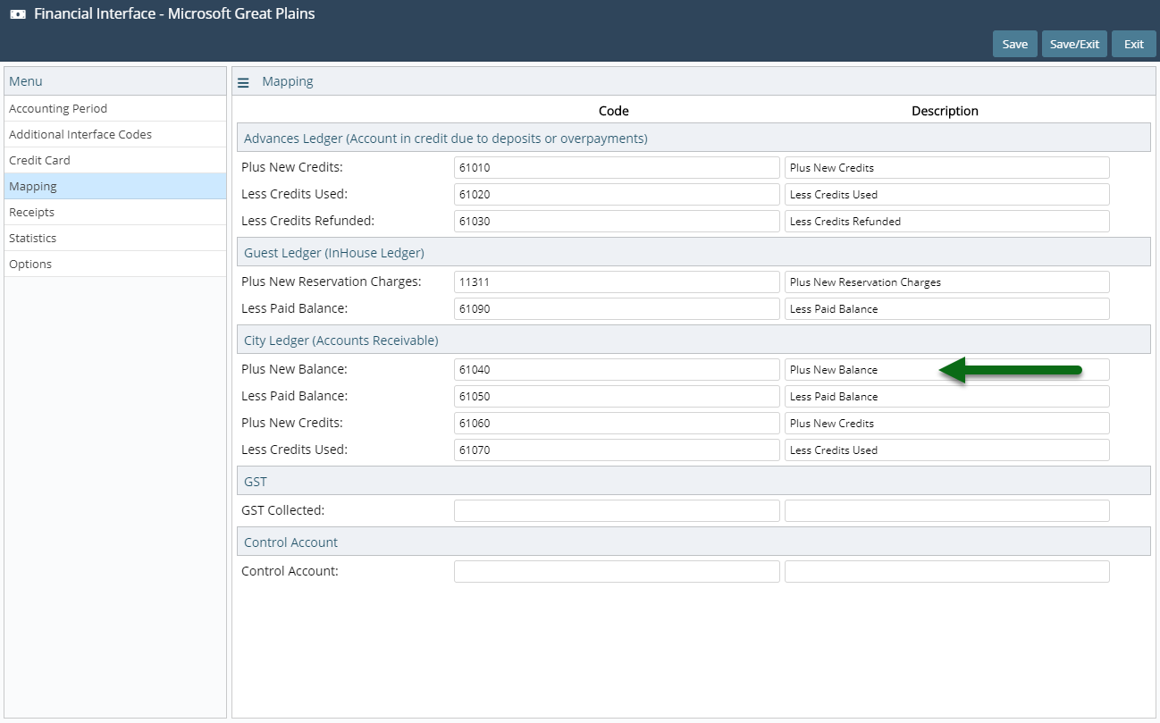Image resolution: width=1160 pixels, height=723 pixels.
Task: Click City Ledger Plus New Credits description
Action: [947, 423]
